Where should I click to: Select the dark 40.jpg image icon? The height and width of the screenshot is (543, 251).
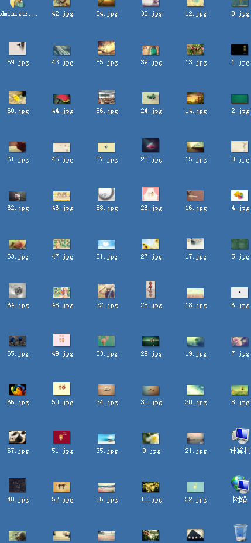pos(18,485)
